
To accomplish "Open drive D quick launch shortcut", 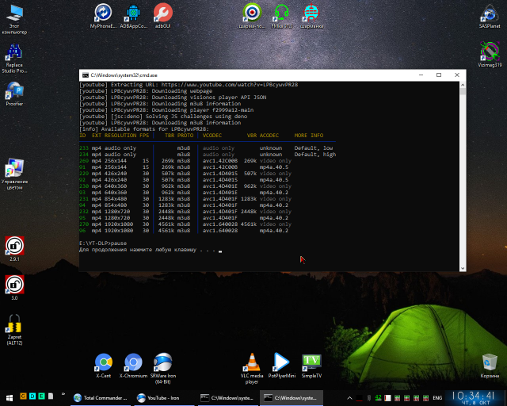I will (x=32, y=396).
